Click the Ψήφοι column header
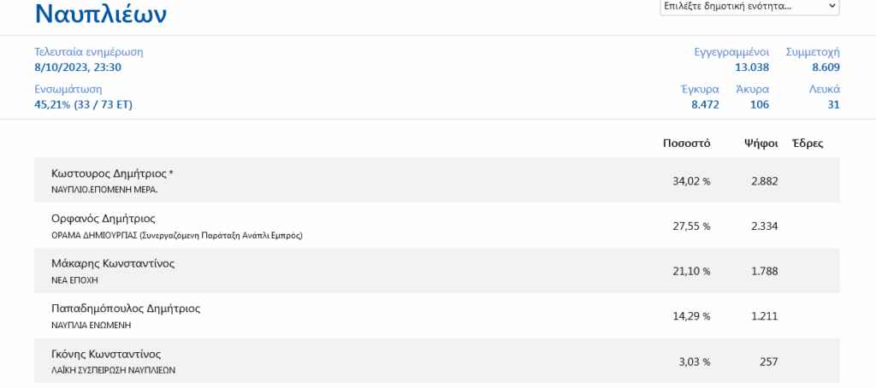This screenshot has width=876, height=388. (x=761, y=143)
